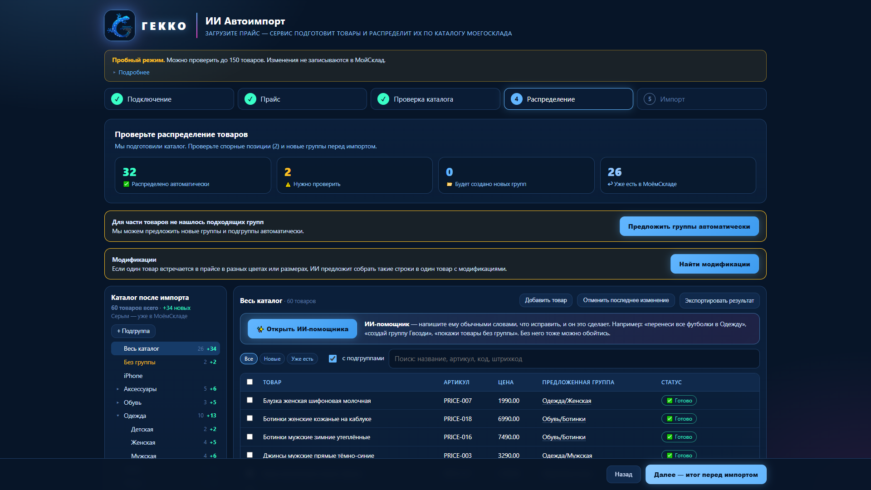Toggle the с подгруппами checkbox
This screenshot has height=490, width=871.
[x=333, y=358]
